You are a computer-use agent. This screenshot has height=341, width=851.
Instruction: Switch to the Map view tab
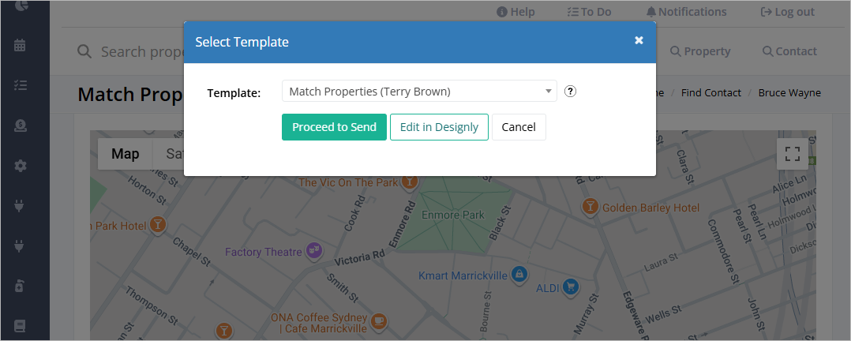tap(126, 154)
